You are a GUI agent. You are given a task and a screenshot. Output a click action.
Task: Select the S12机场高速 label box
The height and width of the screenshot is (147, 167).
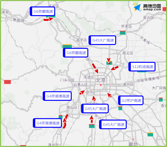point(142,67)
